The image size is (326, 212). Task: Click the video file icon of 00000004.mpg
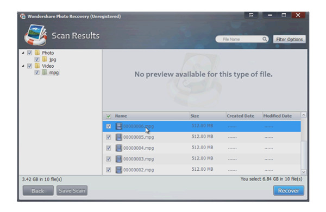(x=118, y=148)
